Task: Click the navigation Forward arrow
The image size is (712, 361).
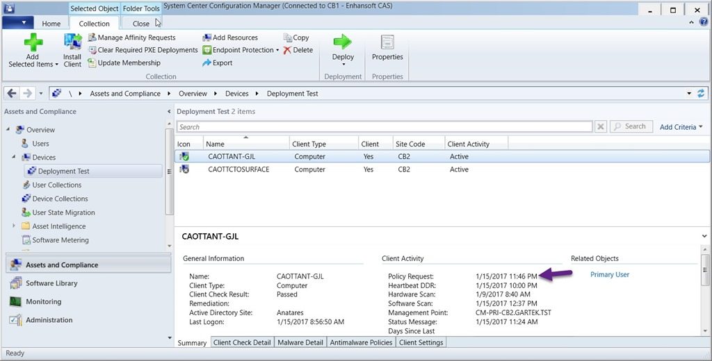Action: [27, 94]
